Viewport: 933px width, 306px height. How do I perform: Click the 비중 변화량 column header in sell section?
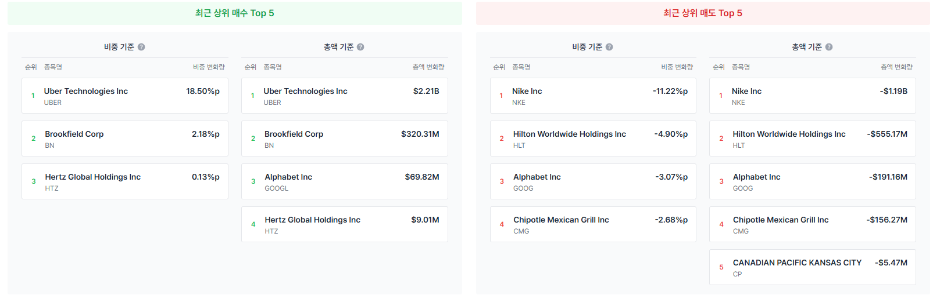coord(677,67)
